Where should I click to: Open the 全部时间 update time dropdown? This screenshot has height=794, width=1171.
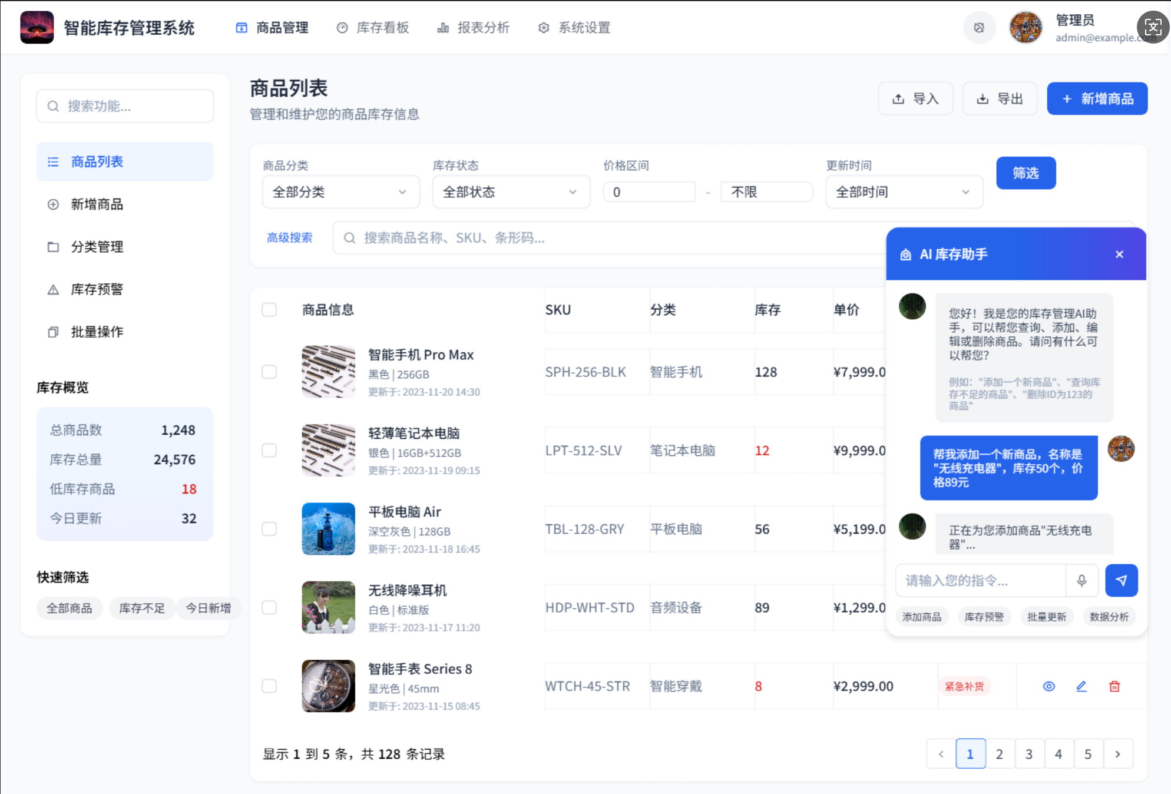click(x=904, y=191)
